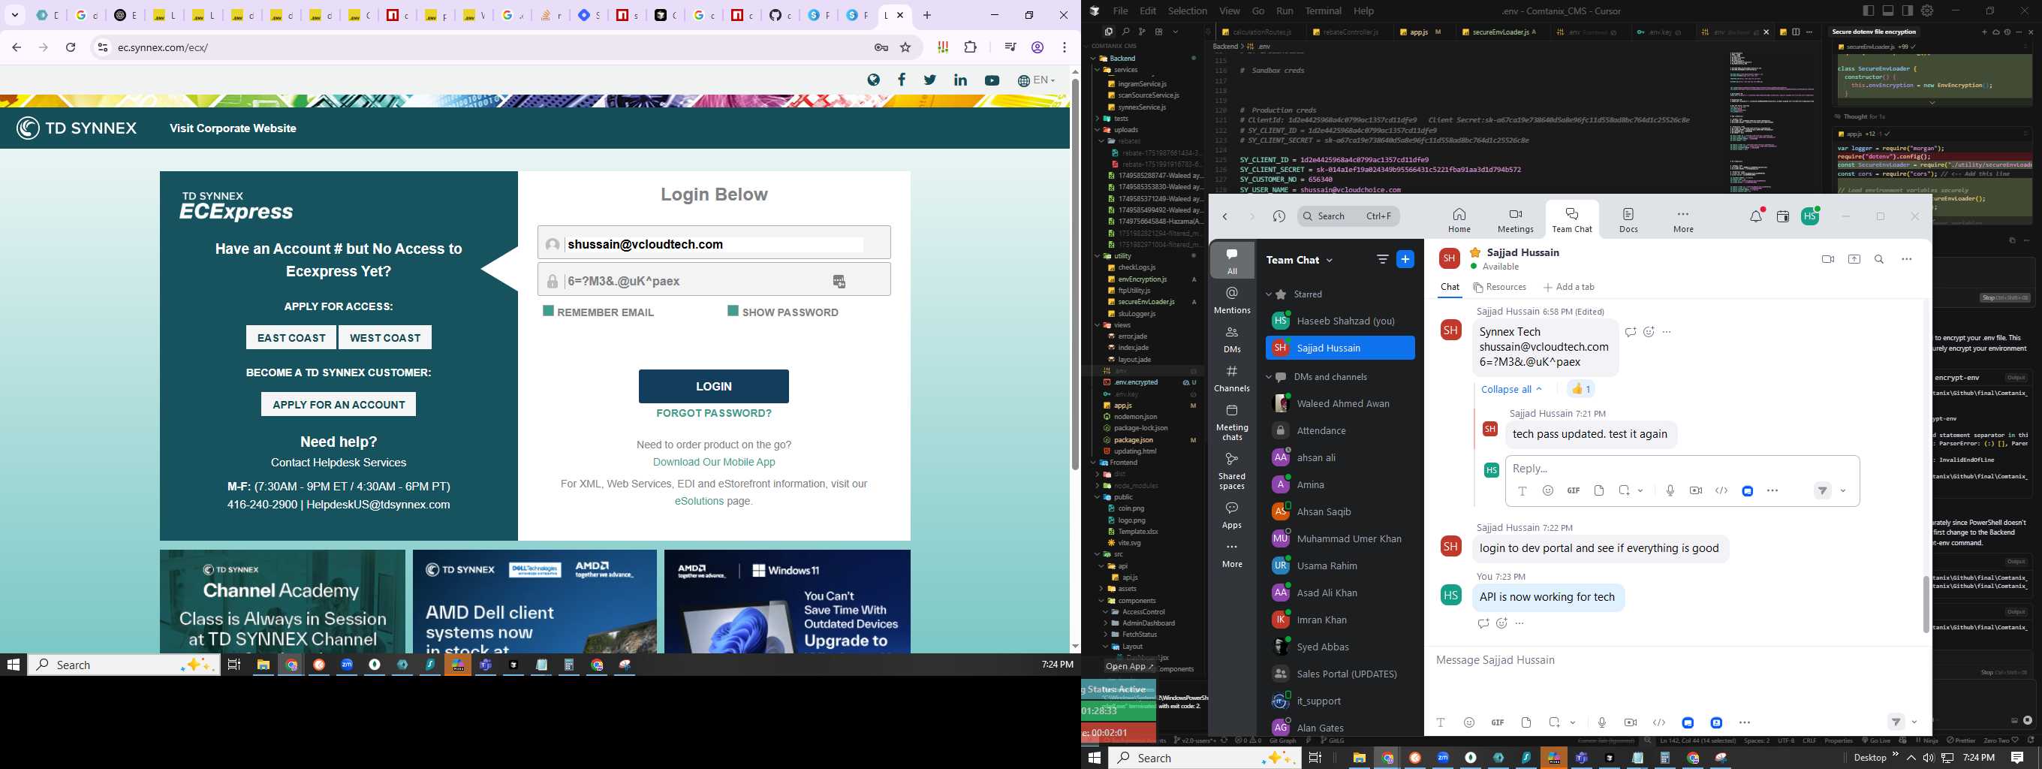Click Windows Start button on right taskbar
Viewport: 2042px width, 769px height.
coord(1095,758)
